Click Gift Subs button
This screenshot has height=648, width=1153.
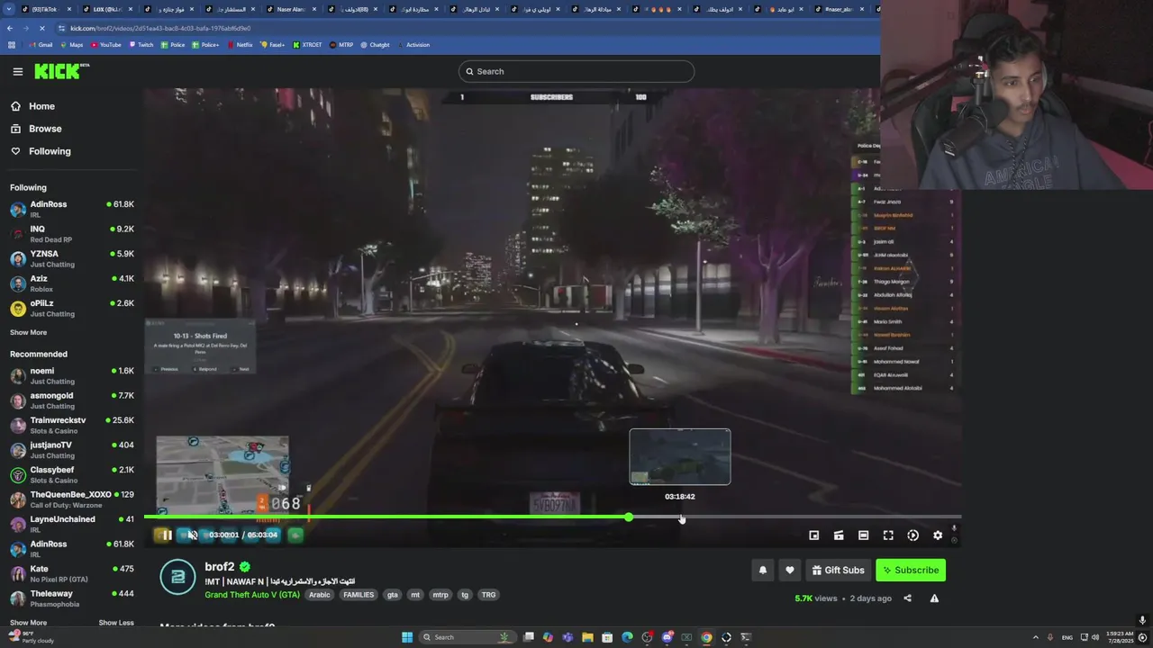pos(838,570)
